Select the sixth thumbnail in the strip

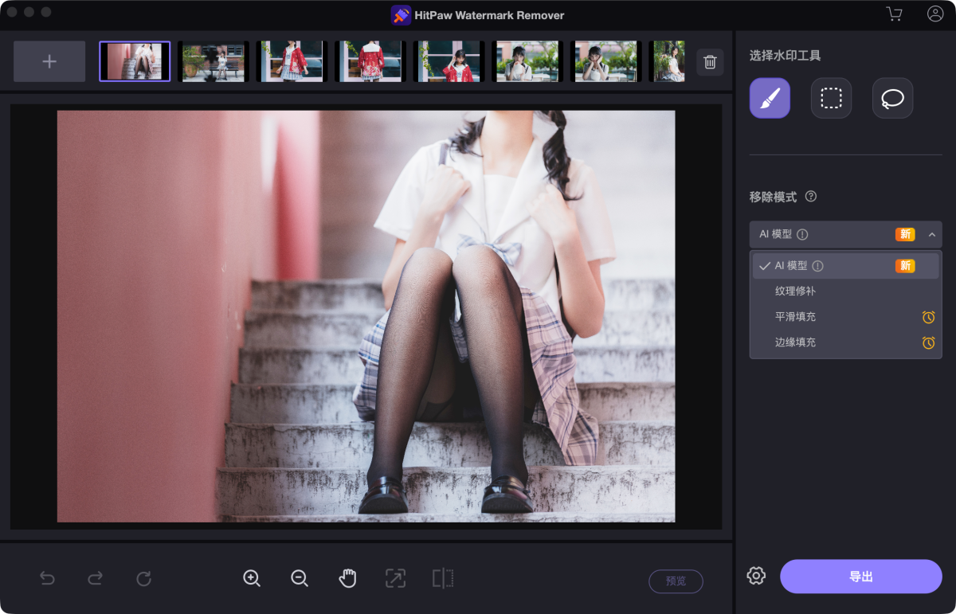tap(527, 61)
